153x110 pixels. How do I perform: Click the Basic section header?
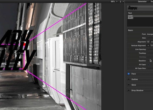pos(140,30)
